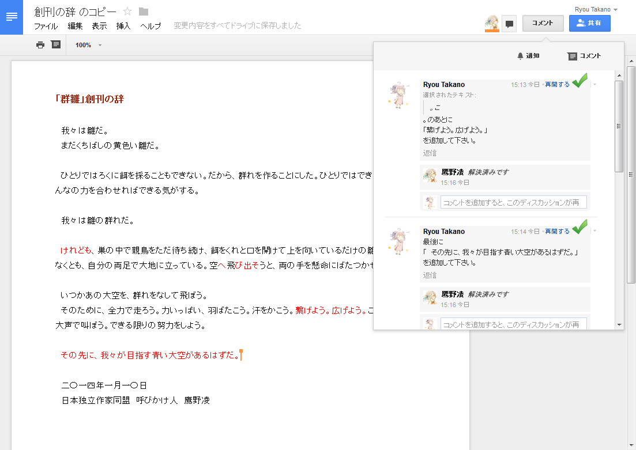Click the Google Docs home icon

pos(12,17)
